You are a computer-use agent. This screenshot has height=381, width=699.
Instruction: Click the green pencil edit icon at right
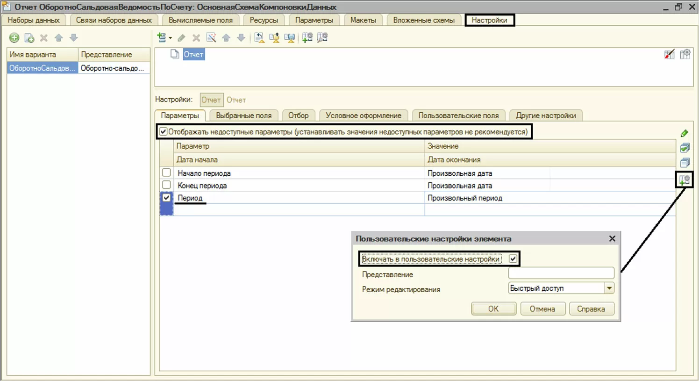(x=685, y=134)
